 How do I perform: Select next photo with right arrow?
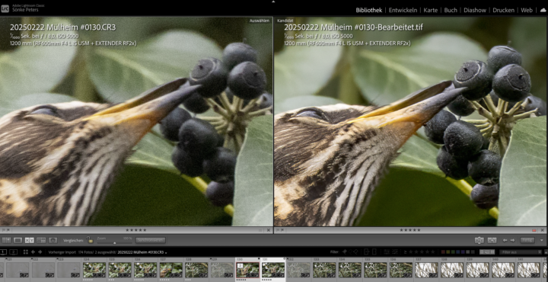pos(512,240)
